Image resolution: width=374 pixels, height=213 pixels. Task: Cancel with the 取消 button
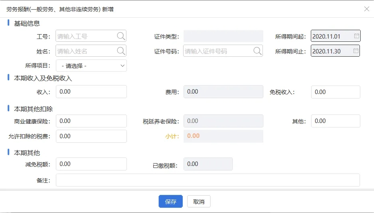[199, 202]
